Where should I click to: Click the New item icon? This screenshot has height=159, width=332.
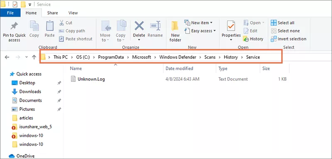tap(187, 23)
